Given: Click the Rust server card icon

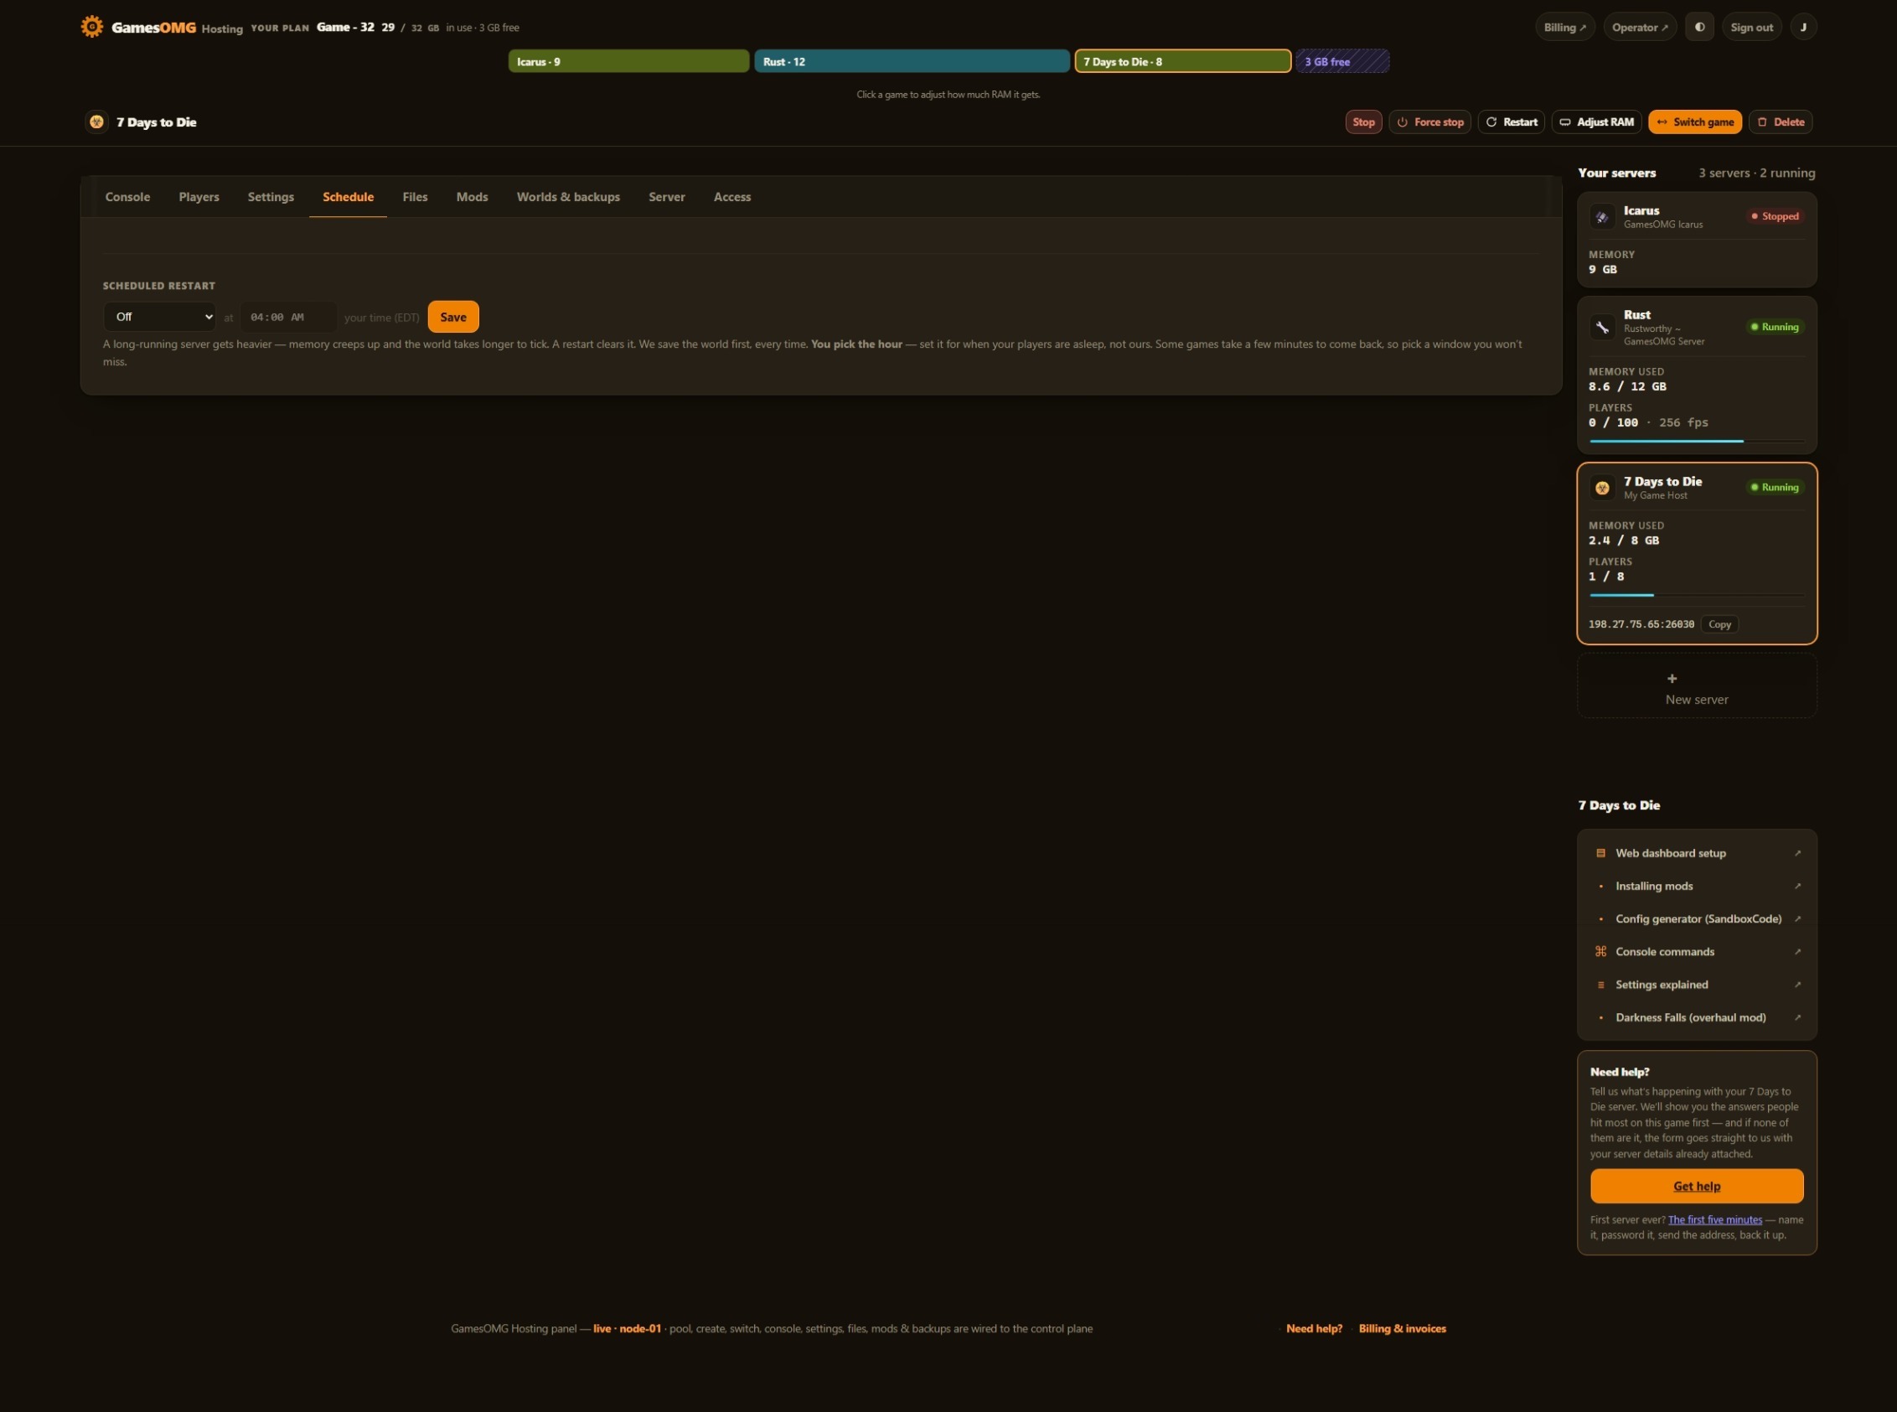Looking at the screenshot, I should pos(1602,328).
